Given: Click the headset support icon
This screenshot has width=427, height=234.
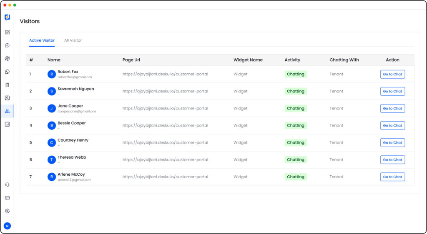Looking at the screenshot, I should click(8, 184).
